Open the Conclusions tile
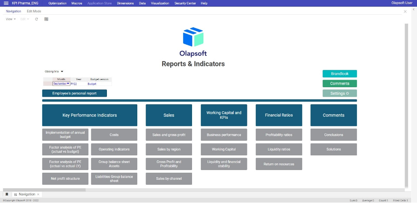This screenshot has width=417, height=203. 334,135
